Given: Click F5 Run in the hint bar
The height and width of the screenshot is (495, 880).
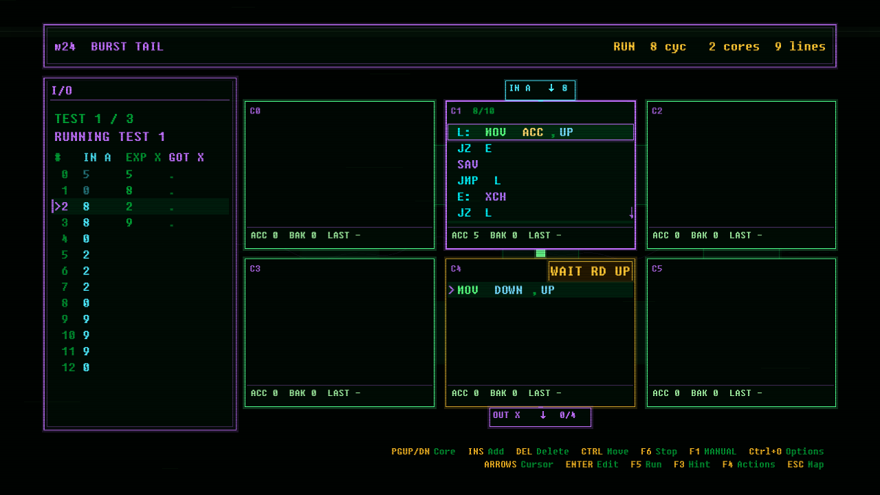Looking at the screenshot, I should click(646, 464).
